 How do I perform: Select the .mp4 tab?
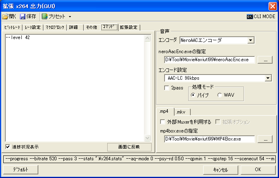tap(165, 112)
